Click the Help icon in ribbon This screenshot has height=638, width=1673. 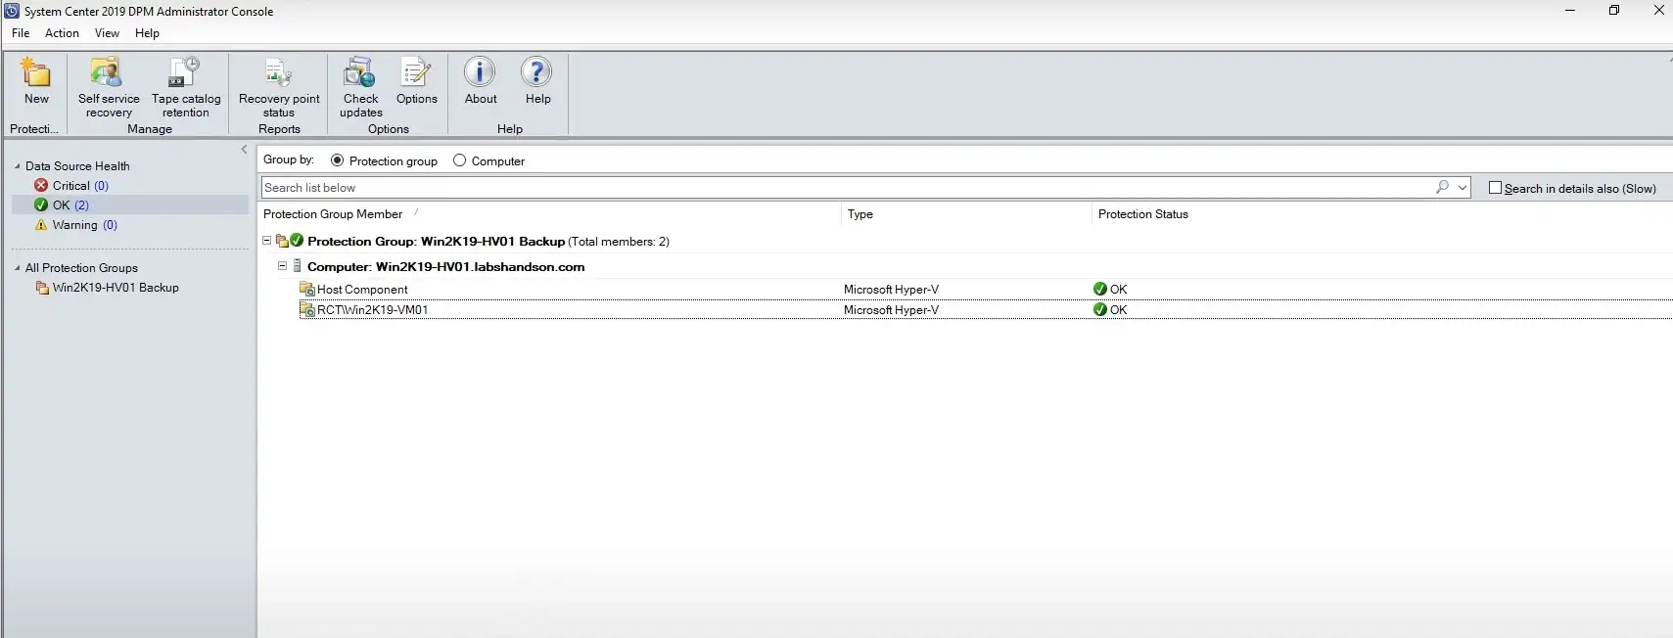pyautogui.click(x=536, y=72)
